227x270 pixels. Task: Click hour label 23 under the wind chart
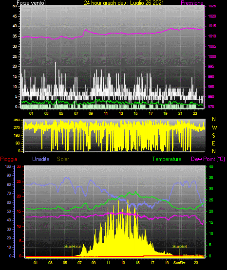(195, 113)
